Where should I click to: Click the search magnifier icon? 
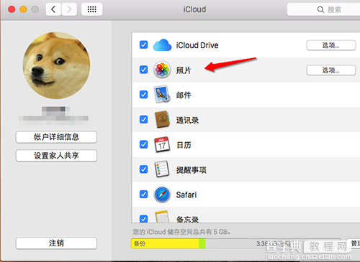[320, 9]
